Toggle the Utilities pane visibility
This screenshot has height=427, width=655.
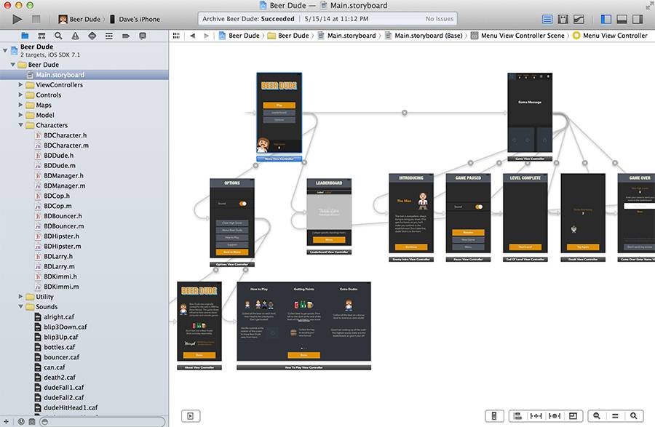pos(638,19)
